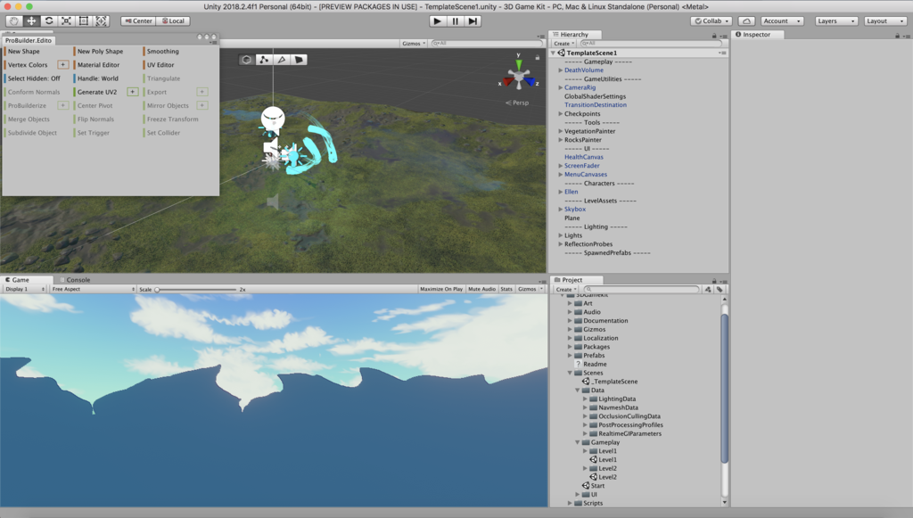The image size is (913, 518).
Task: Toggle pivot mode Center button
Action: [x=138, y=21]
